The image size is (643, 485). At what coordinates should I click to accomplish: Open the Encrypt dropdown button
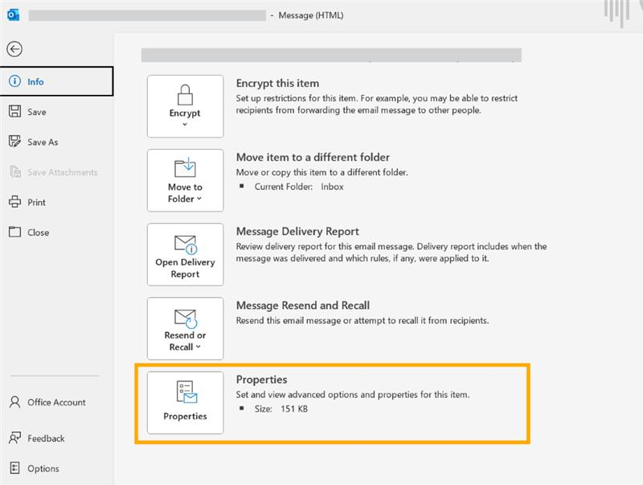click(186, 106)
